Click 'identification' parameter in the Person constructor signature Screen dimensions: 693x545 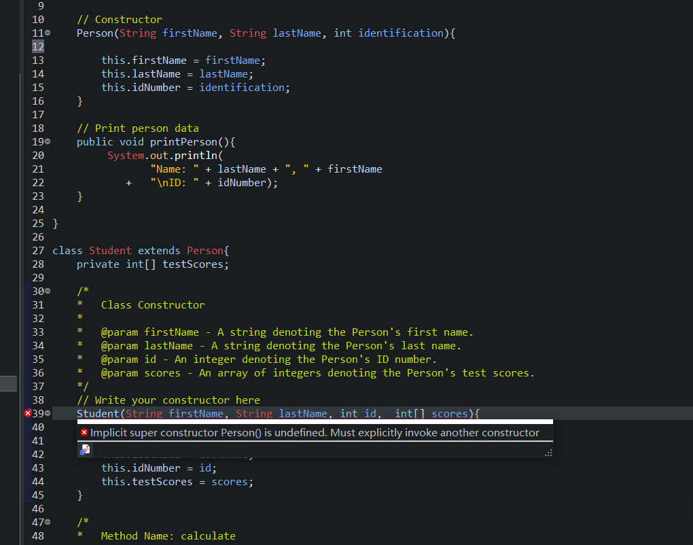(x=401, y=33)
